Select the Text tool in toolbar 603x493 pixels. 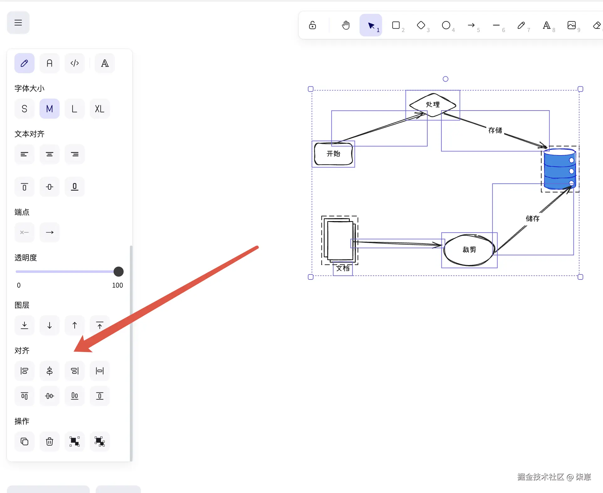(546, 25)
